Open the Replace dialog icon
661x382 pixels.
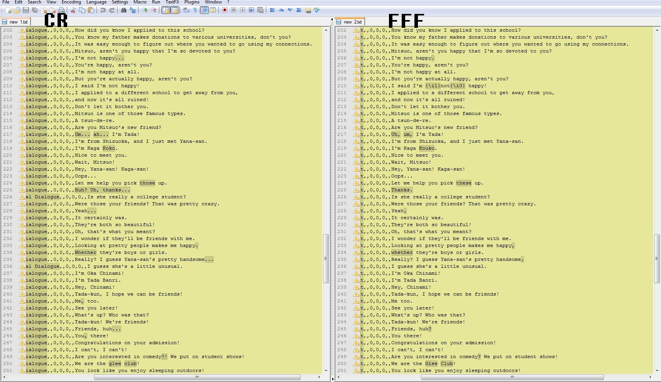pyautogui.click(x=133, y=10)
